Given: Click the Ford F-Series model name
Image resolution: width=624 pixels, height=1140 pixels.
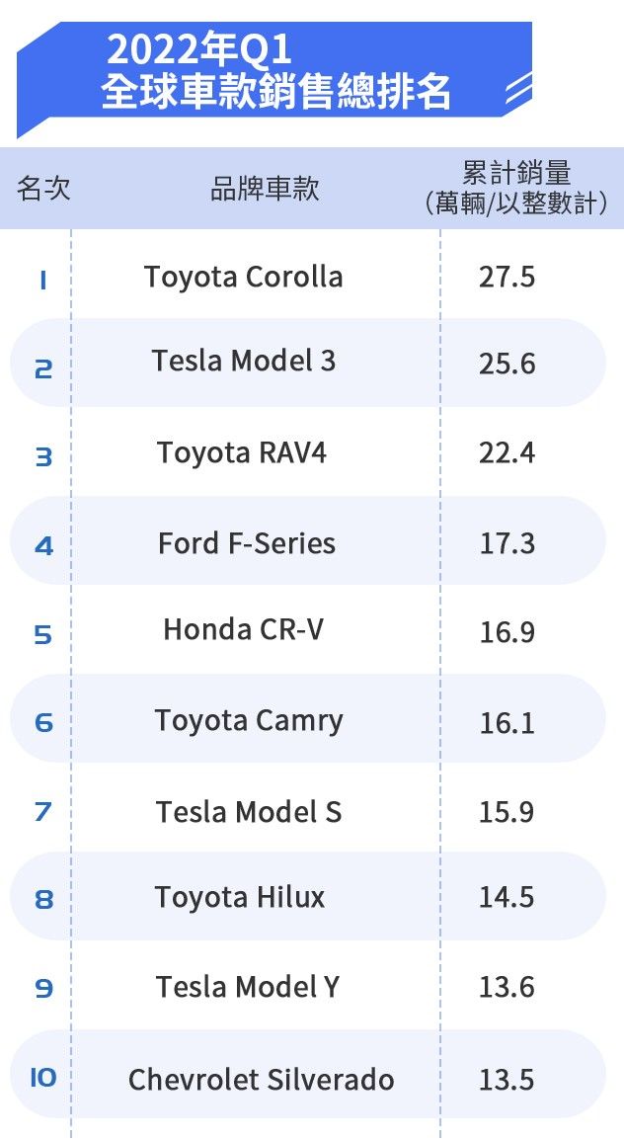Looking at the screenshot, I should pos(247,543).
